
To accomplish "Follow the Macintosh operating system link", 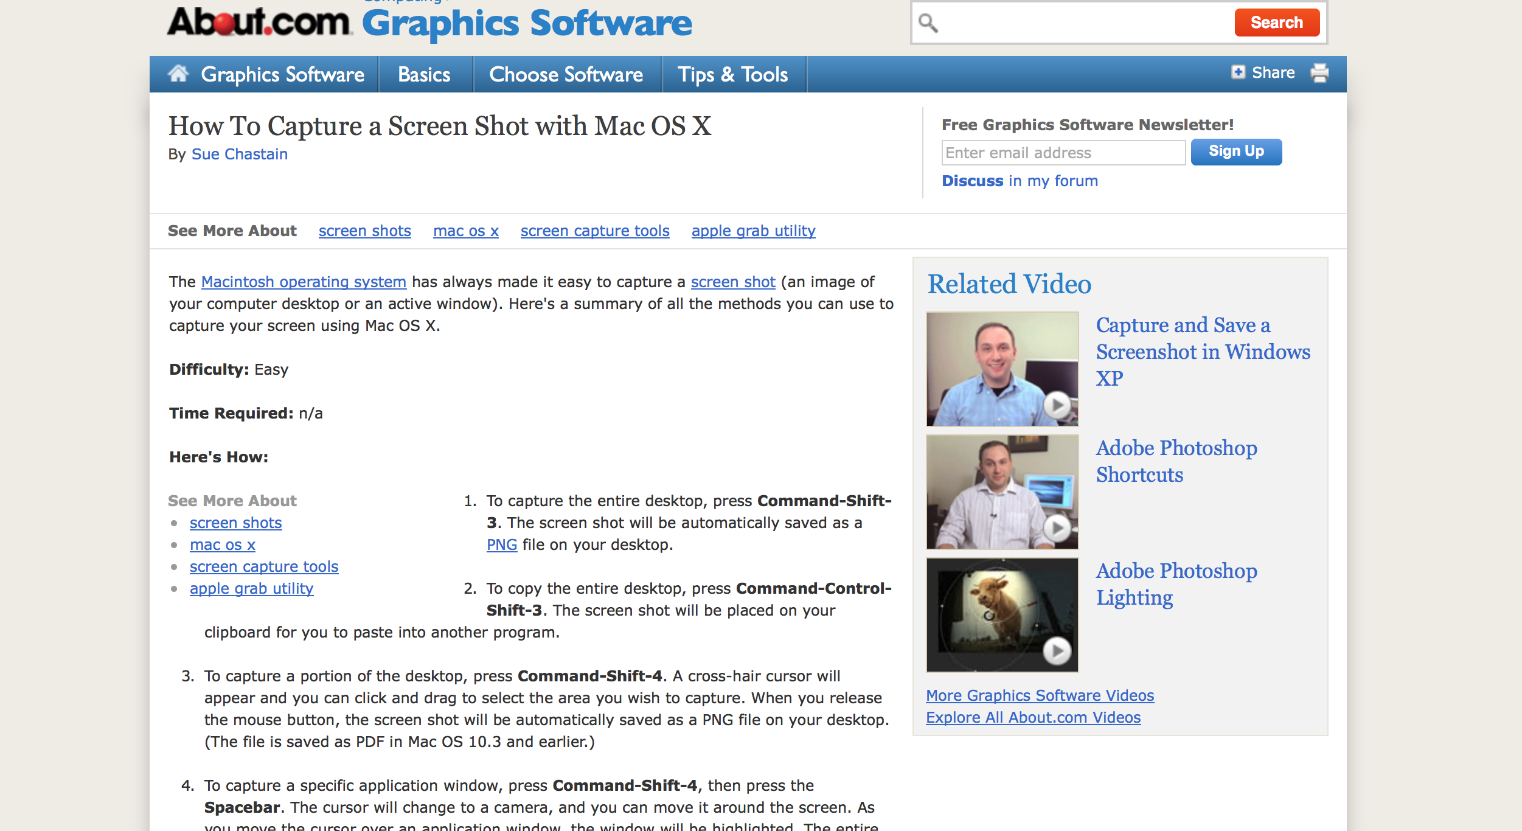I will pyautogui.click(x=304, y=282).
